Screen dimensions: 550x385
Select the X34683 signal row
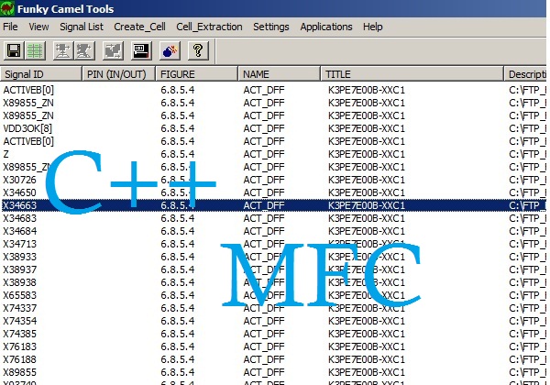(x=273, y=218)
